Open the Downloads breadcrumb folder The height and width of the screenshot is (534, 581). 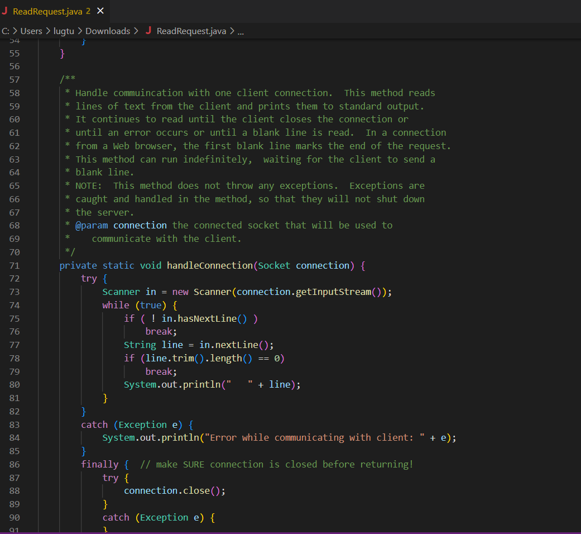point(108,31)
